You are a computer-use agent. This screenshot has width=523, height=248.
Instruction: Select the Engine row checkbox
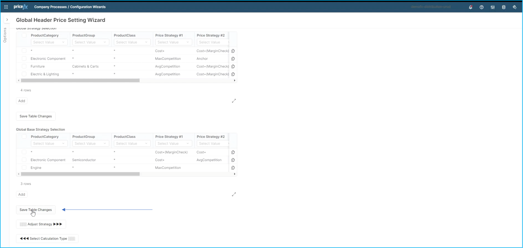coord(24,168)
